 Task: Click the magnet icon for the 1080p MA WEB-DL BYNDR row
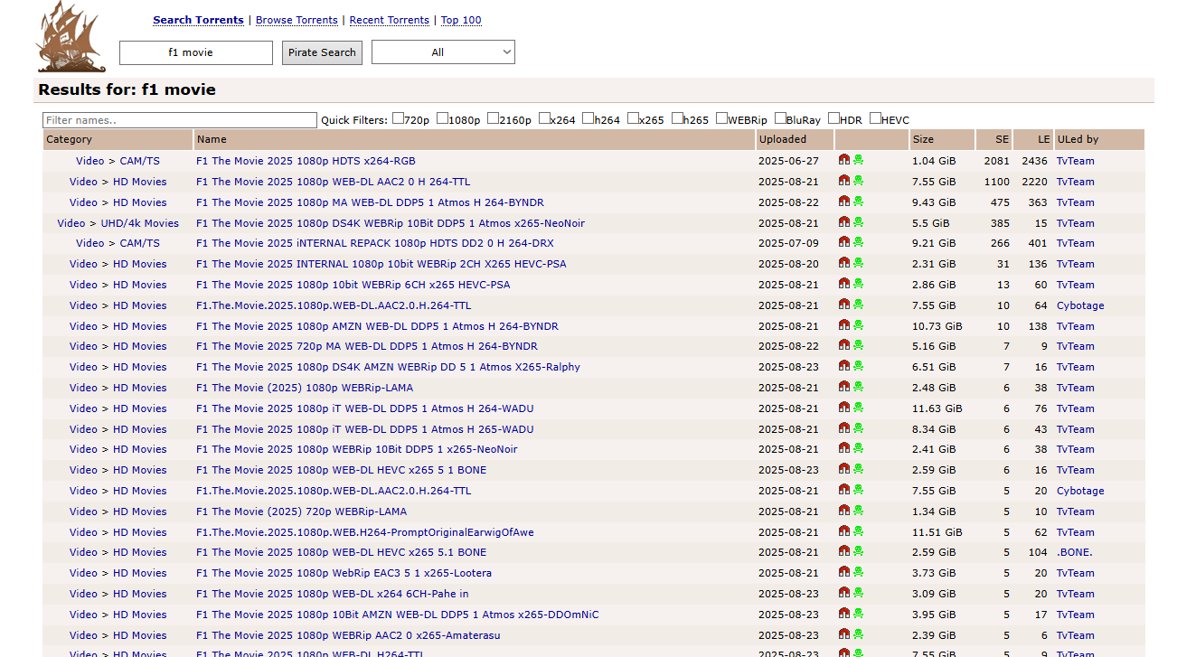[844, 202]
